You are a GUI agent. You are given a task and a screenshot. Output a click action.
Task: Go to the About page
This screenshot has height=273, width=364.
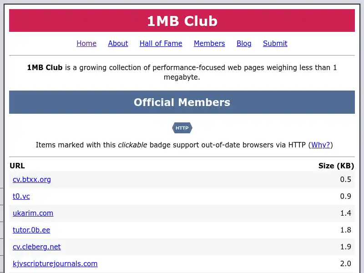118,43
